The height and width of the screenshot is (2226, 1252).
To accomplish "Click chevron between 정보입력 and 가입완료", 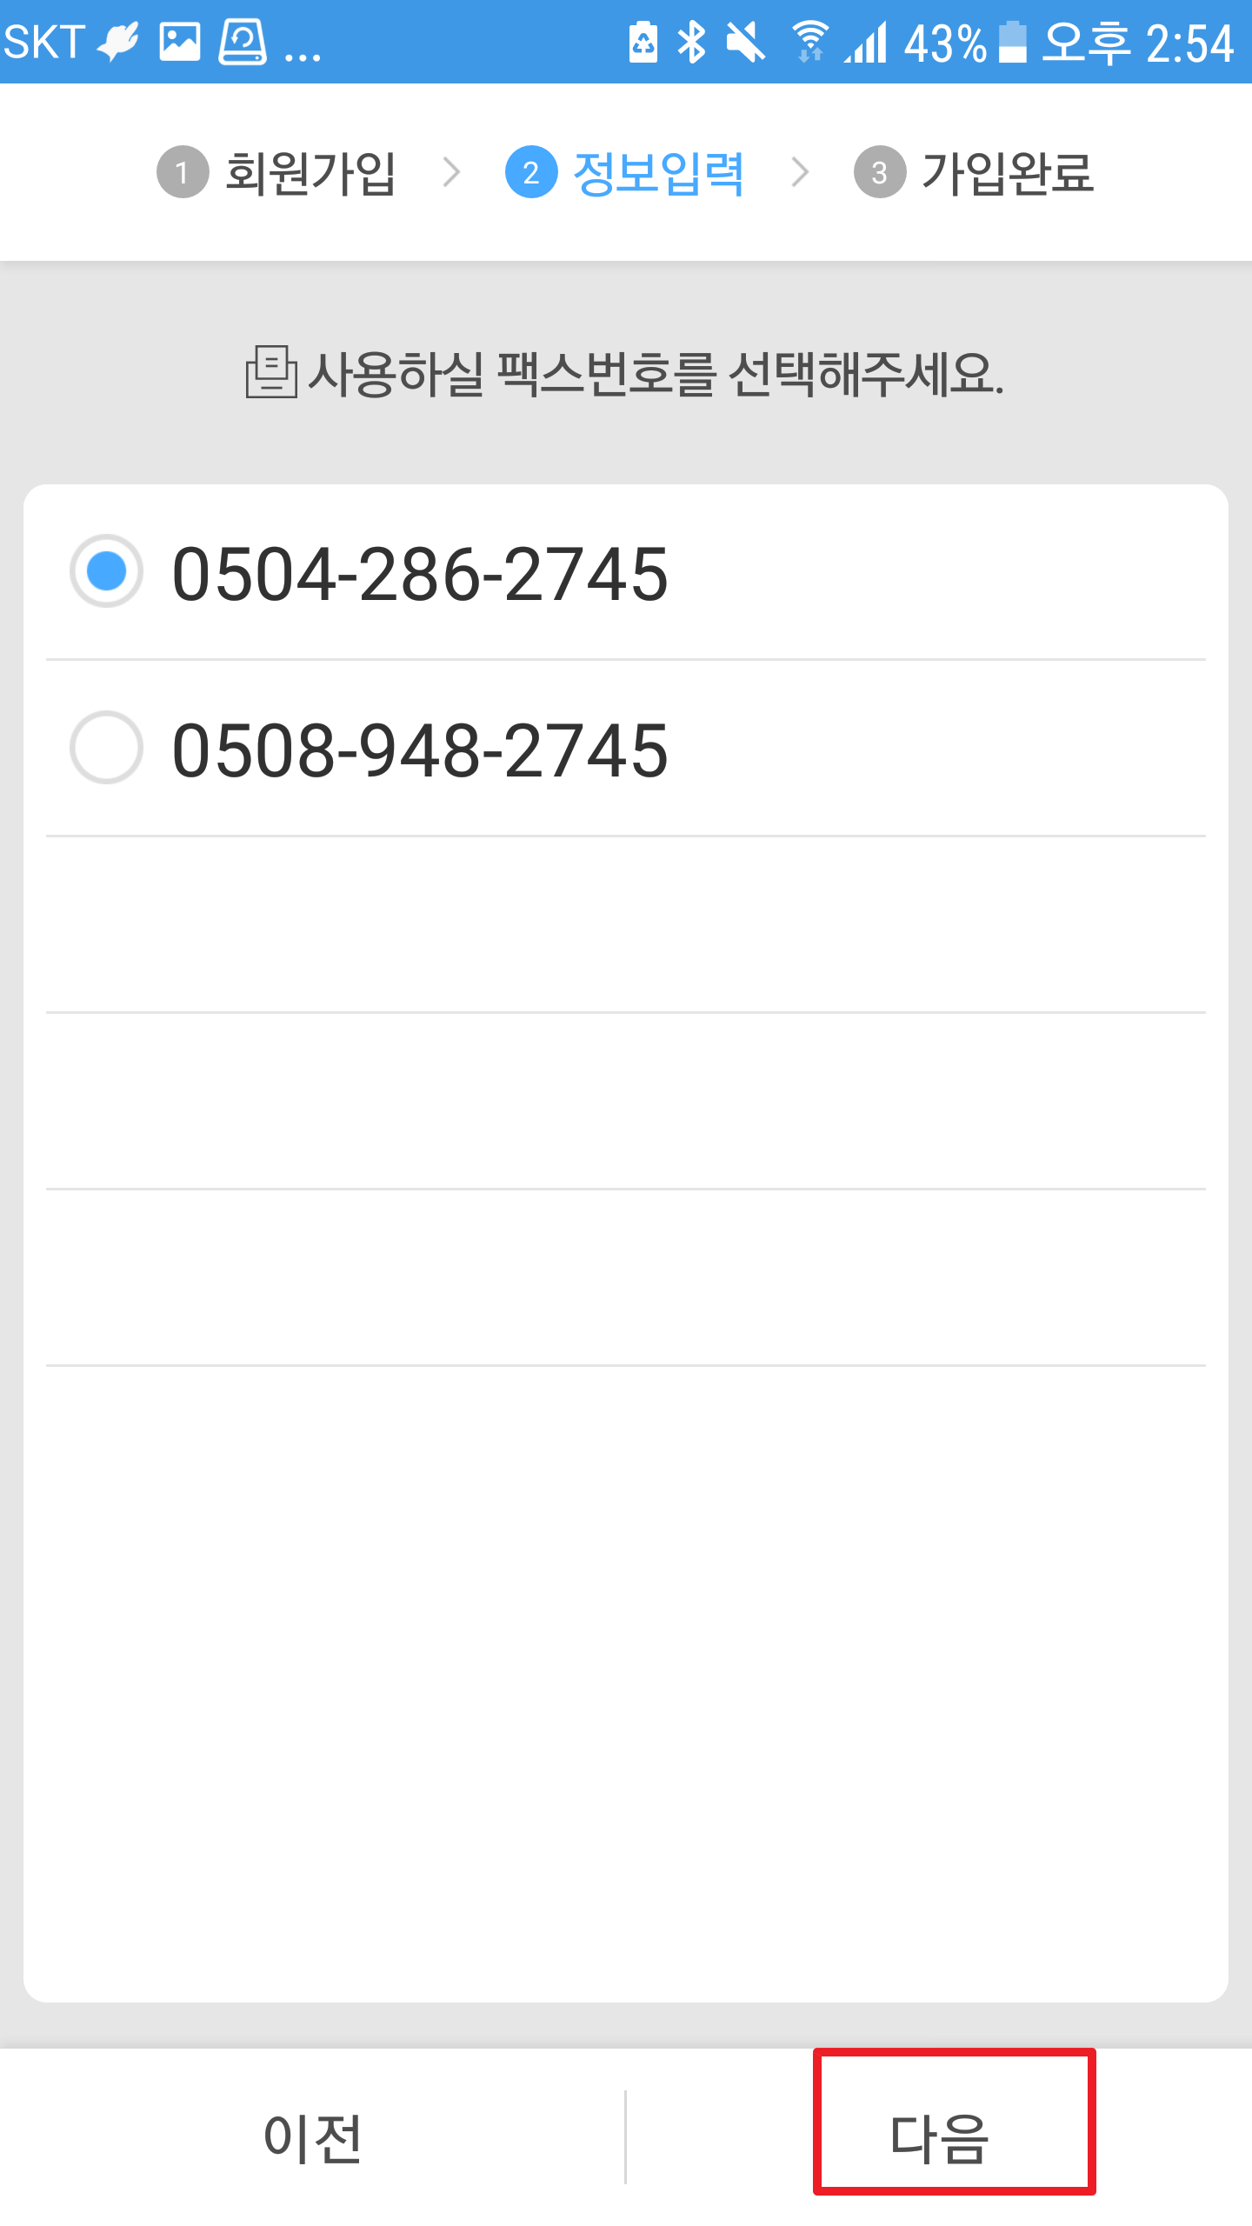I will tap(800, 172).
